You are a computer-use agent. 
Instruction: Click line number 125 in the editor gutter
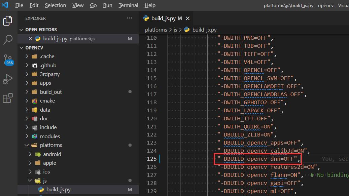[152, 159]
